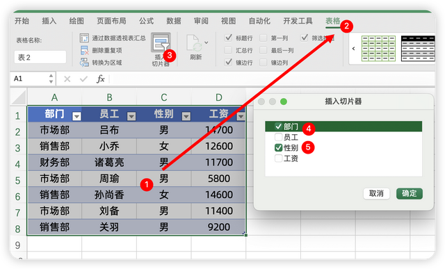
Task: Check 工资 in the slicer dialog
Action: point(278,158)
